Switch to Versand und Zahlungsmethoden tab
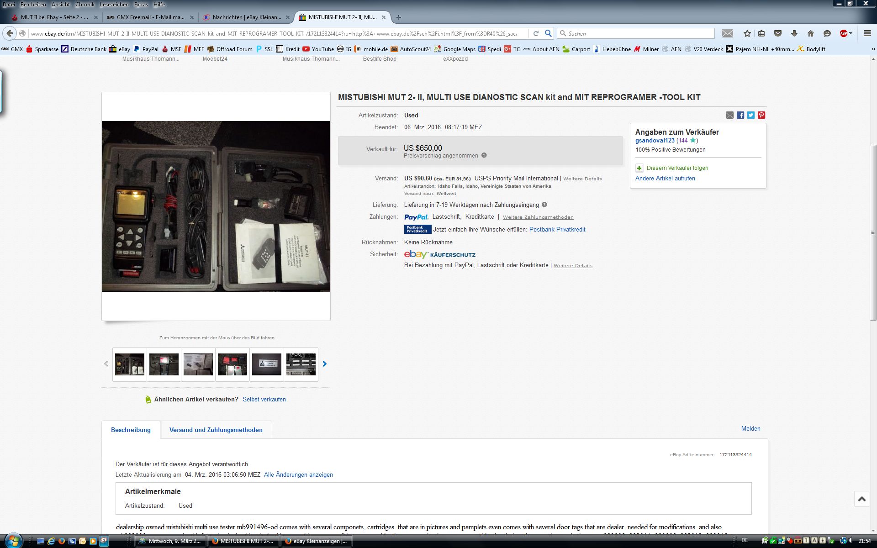Viewport: 877px width, 548px height. [x=216, y=430]
